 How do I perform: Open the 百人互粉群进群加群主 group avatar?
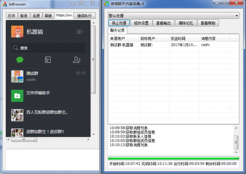coord(17,115)
